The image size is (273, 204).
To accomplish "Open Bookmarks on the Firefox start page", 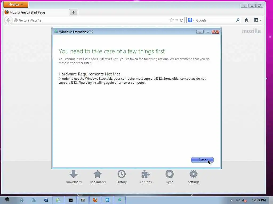I will click(x=98, y=177).
